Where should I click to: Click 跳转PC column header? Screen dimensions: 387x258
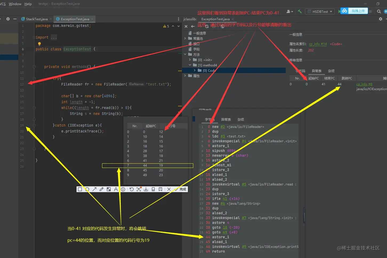click(x=347, y=78)
